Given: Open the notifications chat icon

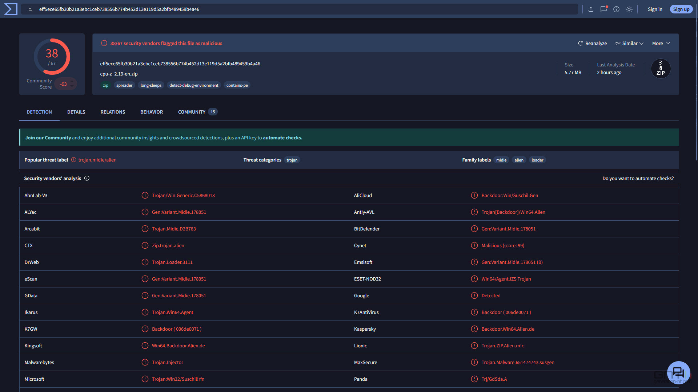Looking at the screenshot, I should click(603, 9).
